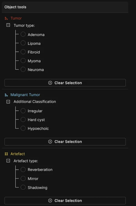Choose the Adenoma radio option
The height and width of the screenshot is (206, 136).
click(23, 34)
